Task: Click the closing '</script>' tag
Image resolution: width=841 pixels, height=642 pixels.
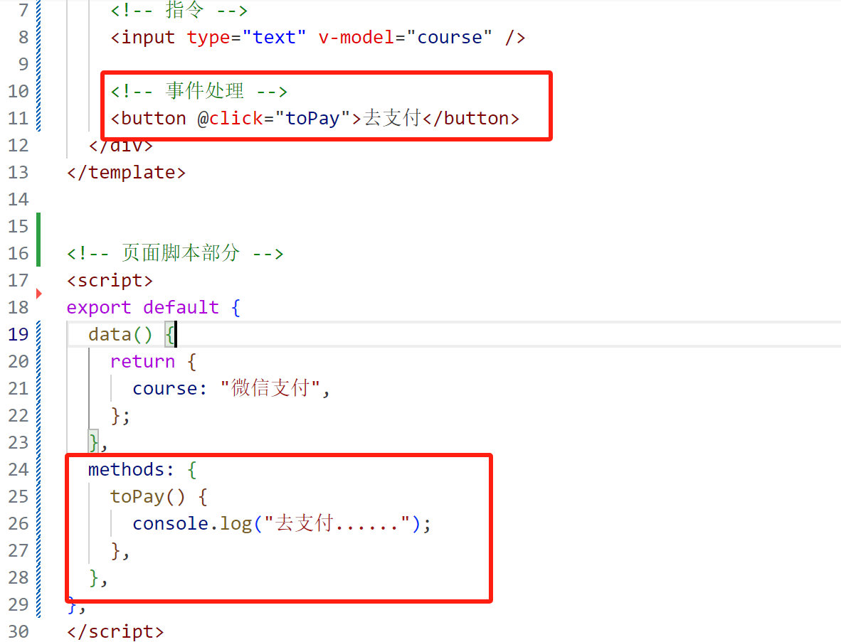Action: (115, 632)
